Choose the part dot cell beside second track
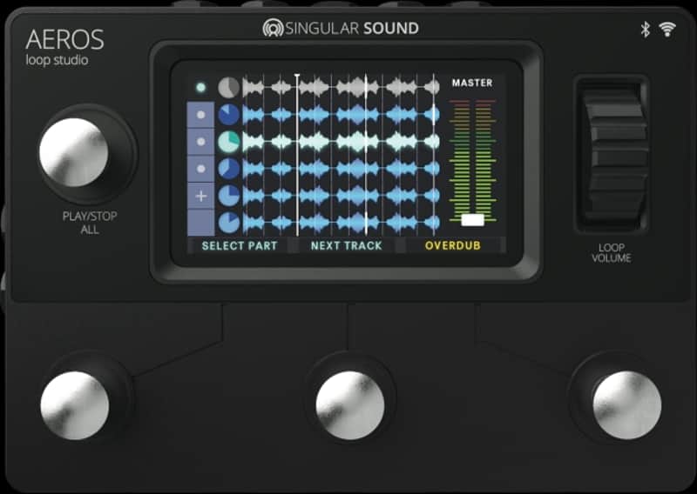The image size is (697, 494). [201, 115]
